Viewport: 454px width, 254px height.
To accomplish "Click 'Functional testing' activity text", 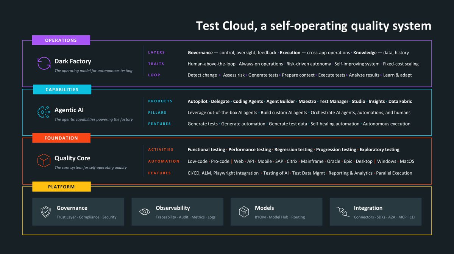I will click(x=206, y=150).
